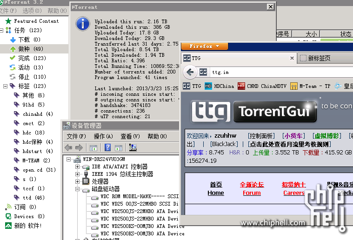353x240 pixels.
Task: Click 点击此处查看月流量考核规则 link
Action: [289, 144]
